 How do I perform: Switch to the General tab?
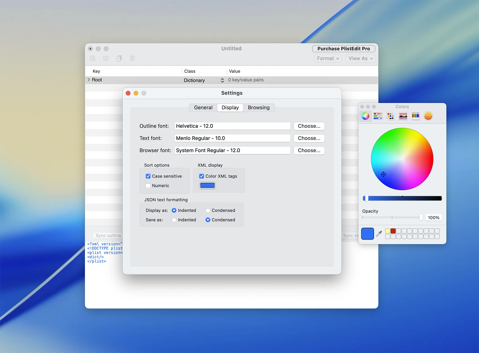203,107
